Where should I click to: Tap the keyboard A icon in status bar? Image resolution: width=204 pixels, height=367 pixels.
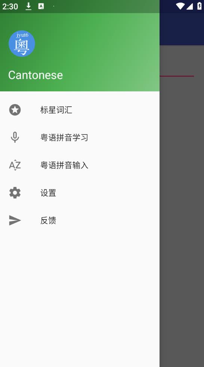(41, 6)
